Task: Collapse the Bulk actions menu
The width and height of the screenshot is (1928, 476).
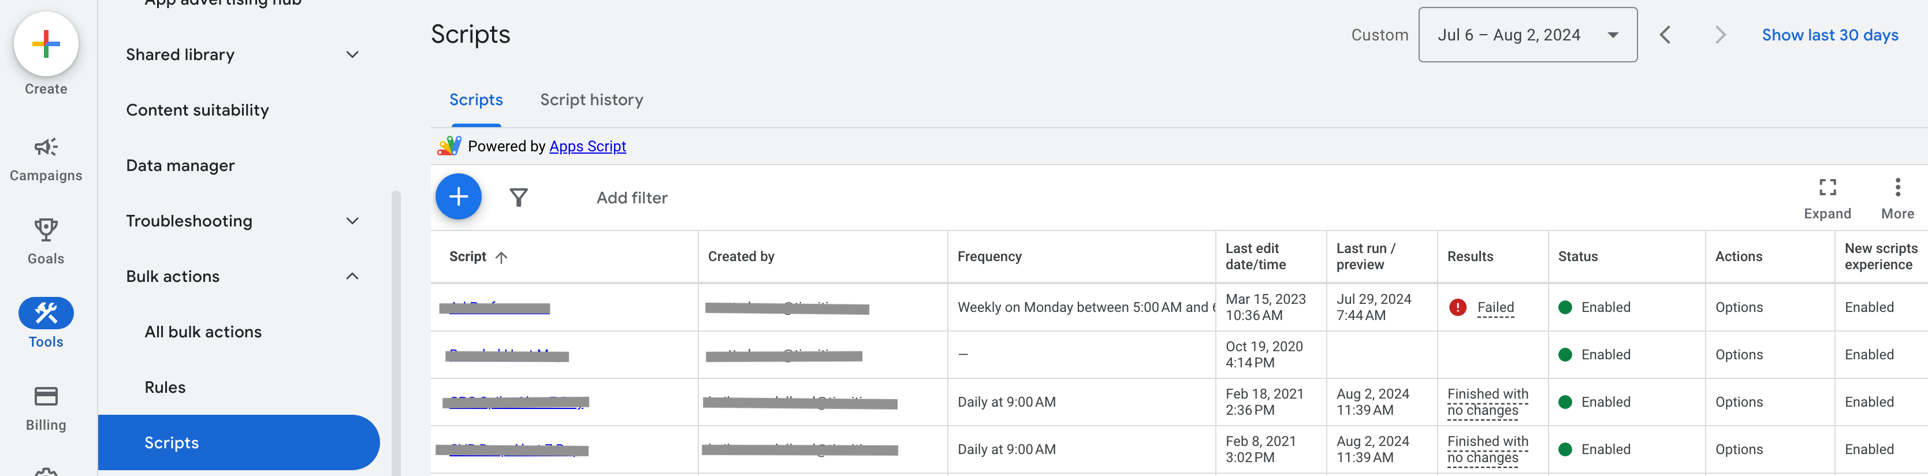Action: (x=352, y=276)
